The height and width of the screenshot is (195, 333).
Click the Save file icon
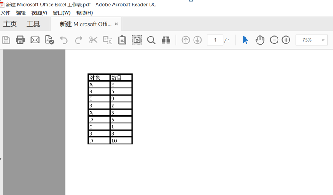tap(6, 40)
